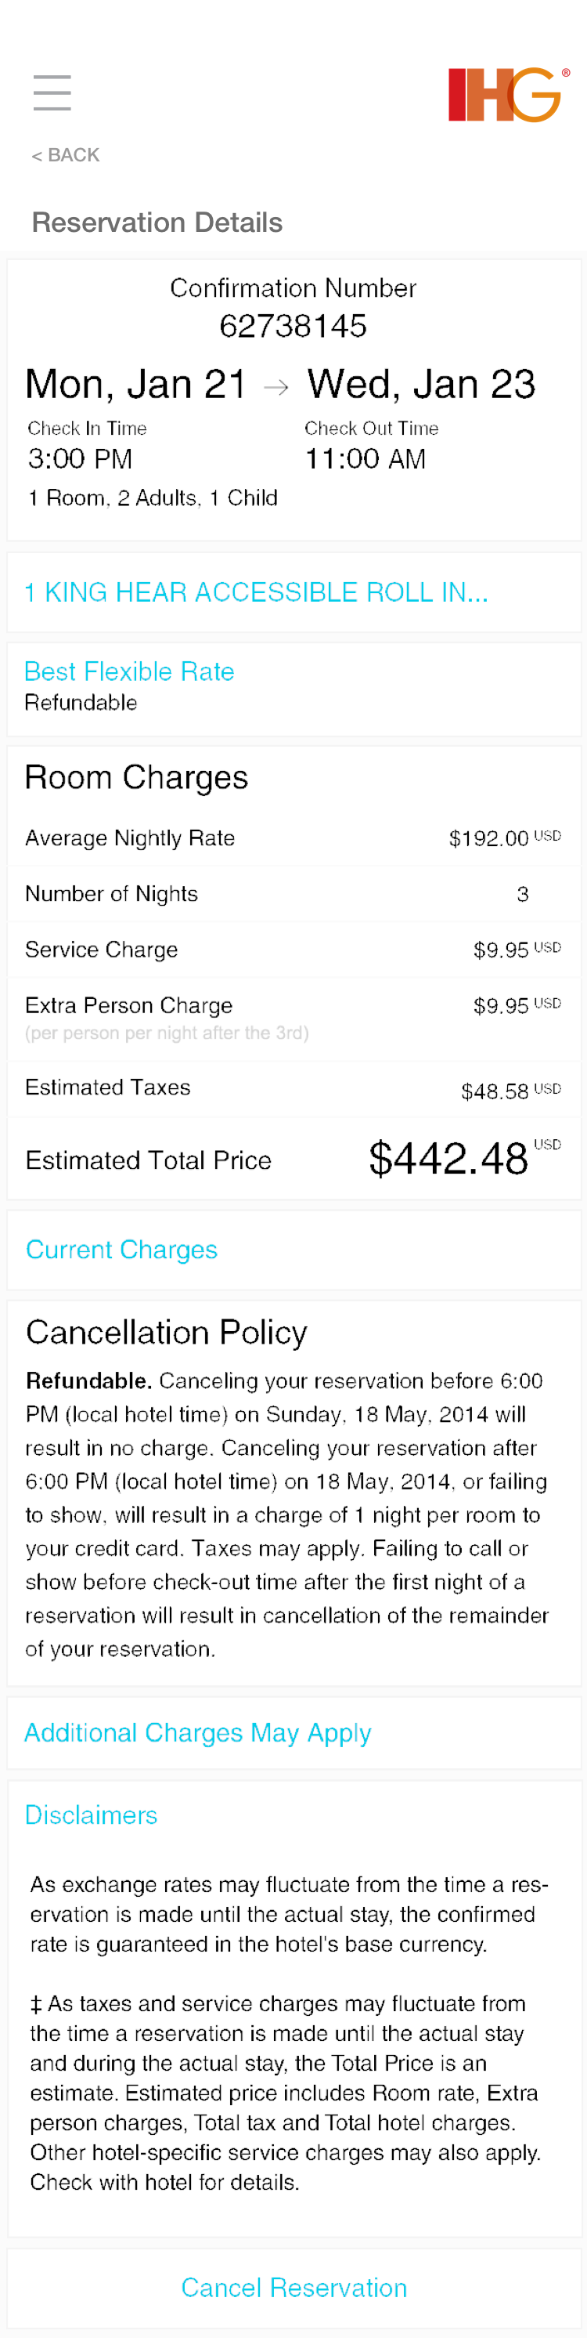587x2341 pixels.
Task: Click the Reservation Details heading
Action: coord(157,223)
